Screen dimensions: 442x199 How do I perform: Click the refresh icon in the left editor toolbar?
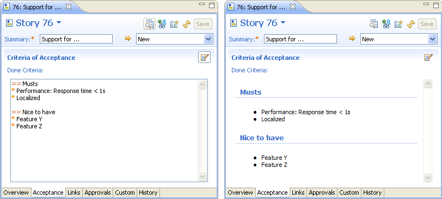coord(187,24)
